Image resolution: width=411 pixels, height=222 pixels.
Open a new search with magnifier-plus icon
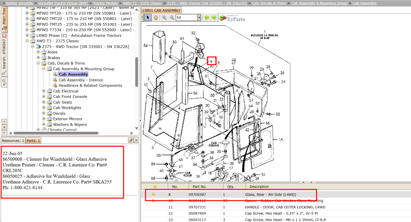pos(4,82)
